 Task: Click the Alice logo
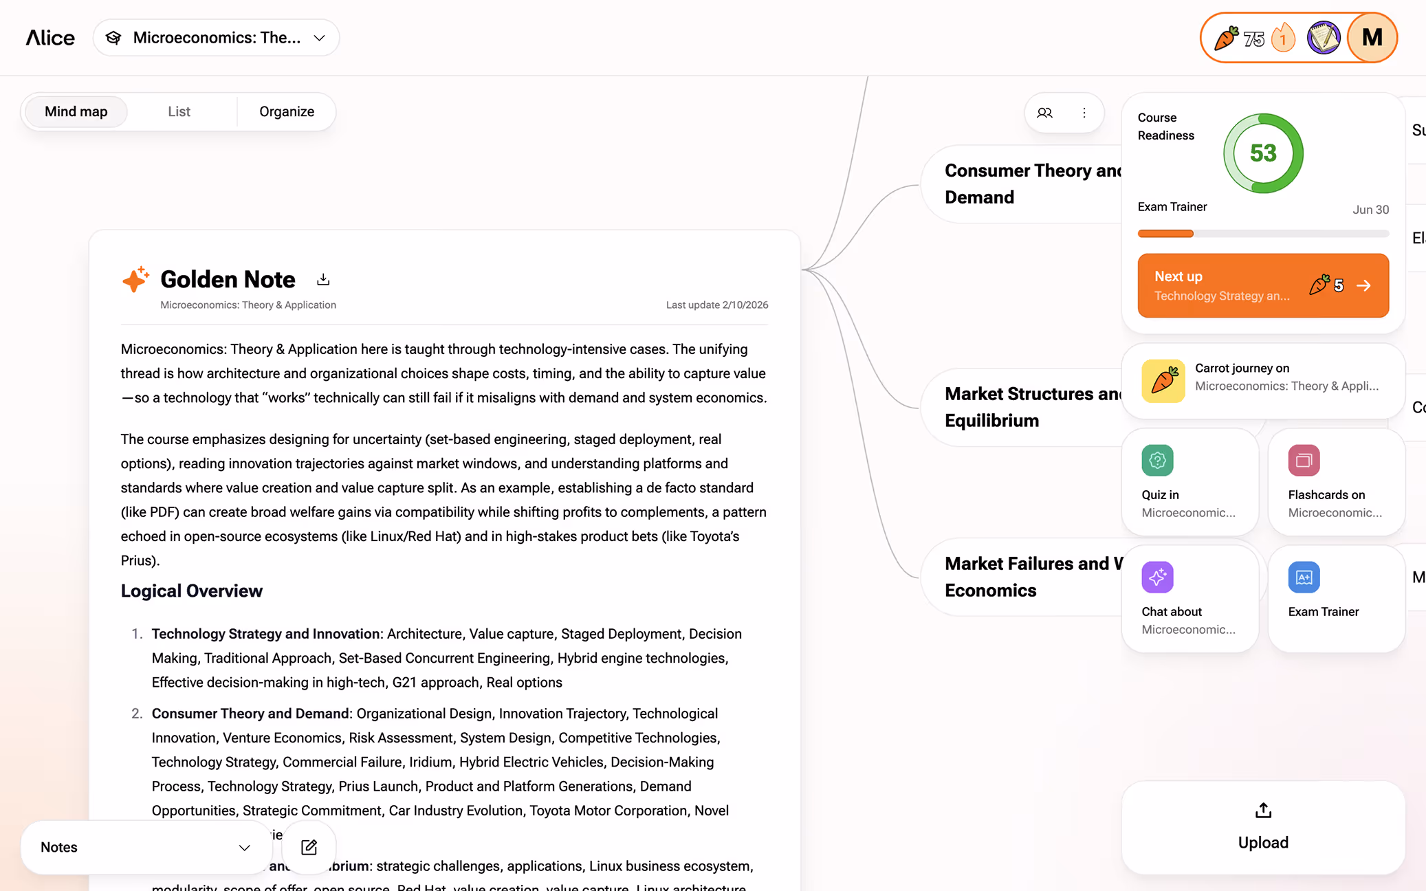tap(50, 38)
